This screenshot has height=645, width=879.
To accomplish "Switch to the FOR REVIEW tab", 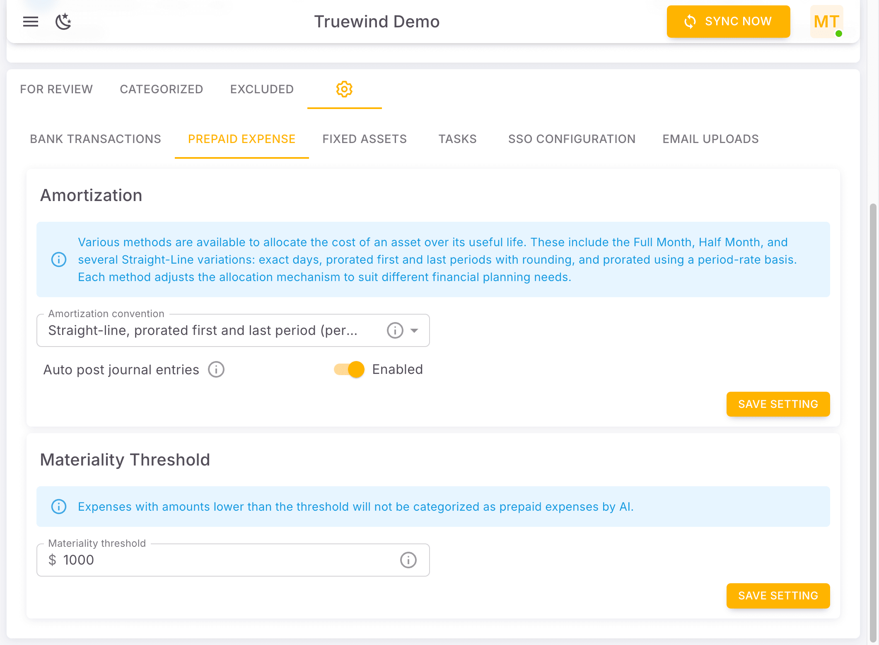I will coord(56,89).
